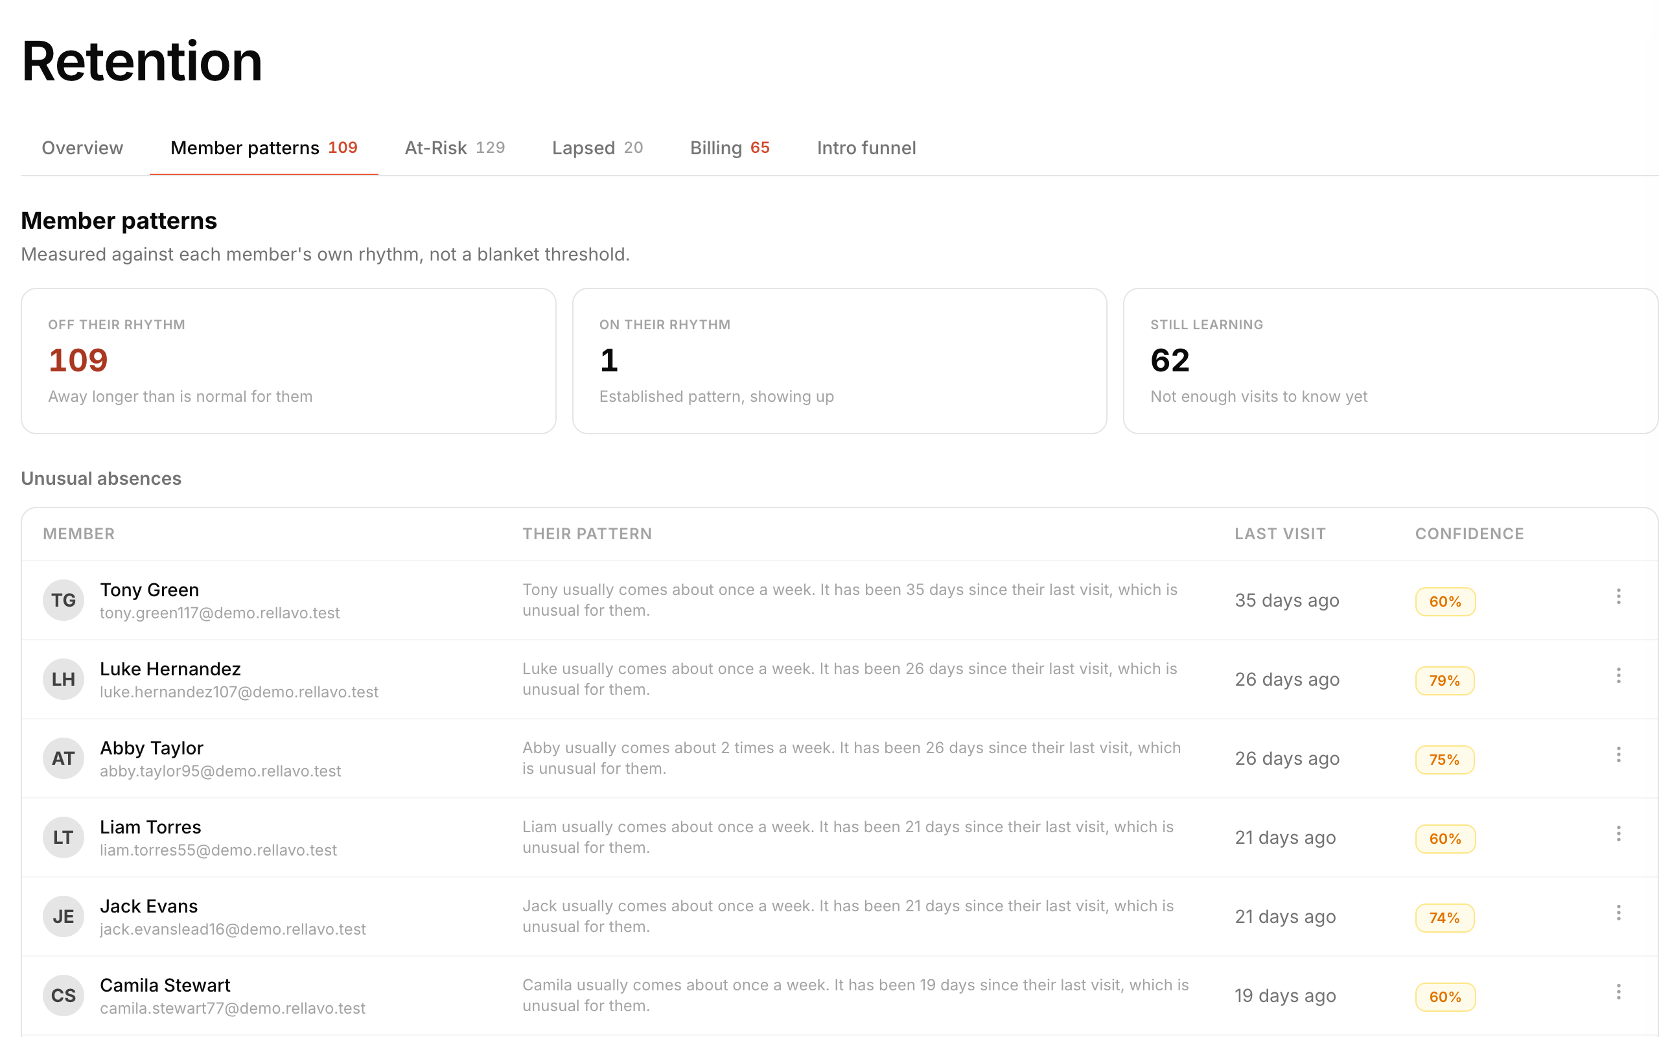Image resolution: width=1659 pixels, height=1037 pixels.
Task: Click the Still Learning card
Action: 1390,361
